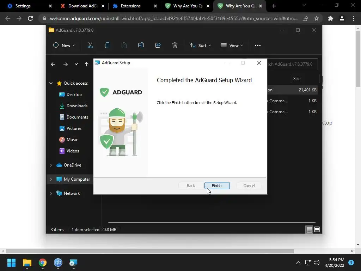Select Music in the navigation pane
This screenshot has width=361, height=271.
click(68, 140)
